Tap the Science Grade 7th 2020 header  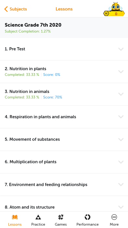[x=33, y=25]
